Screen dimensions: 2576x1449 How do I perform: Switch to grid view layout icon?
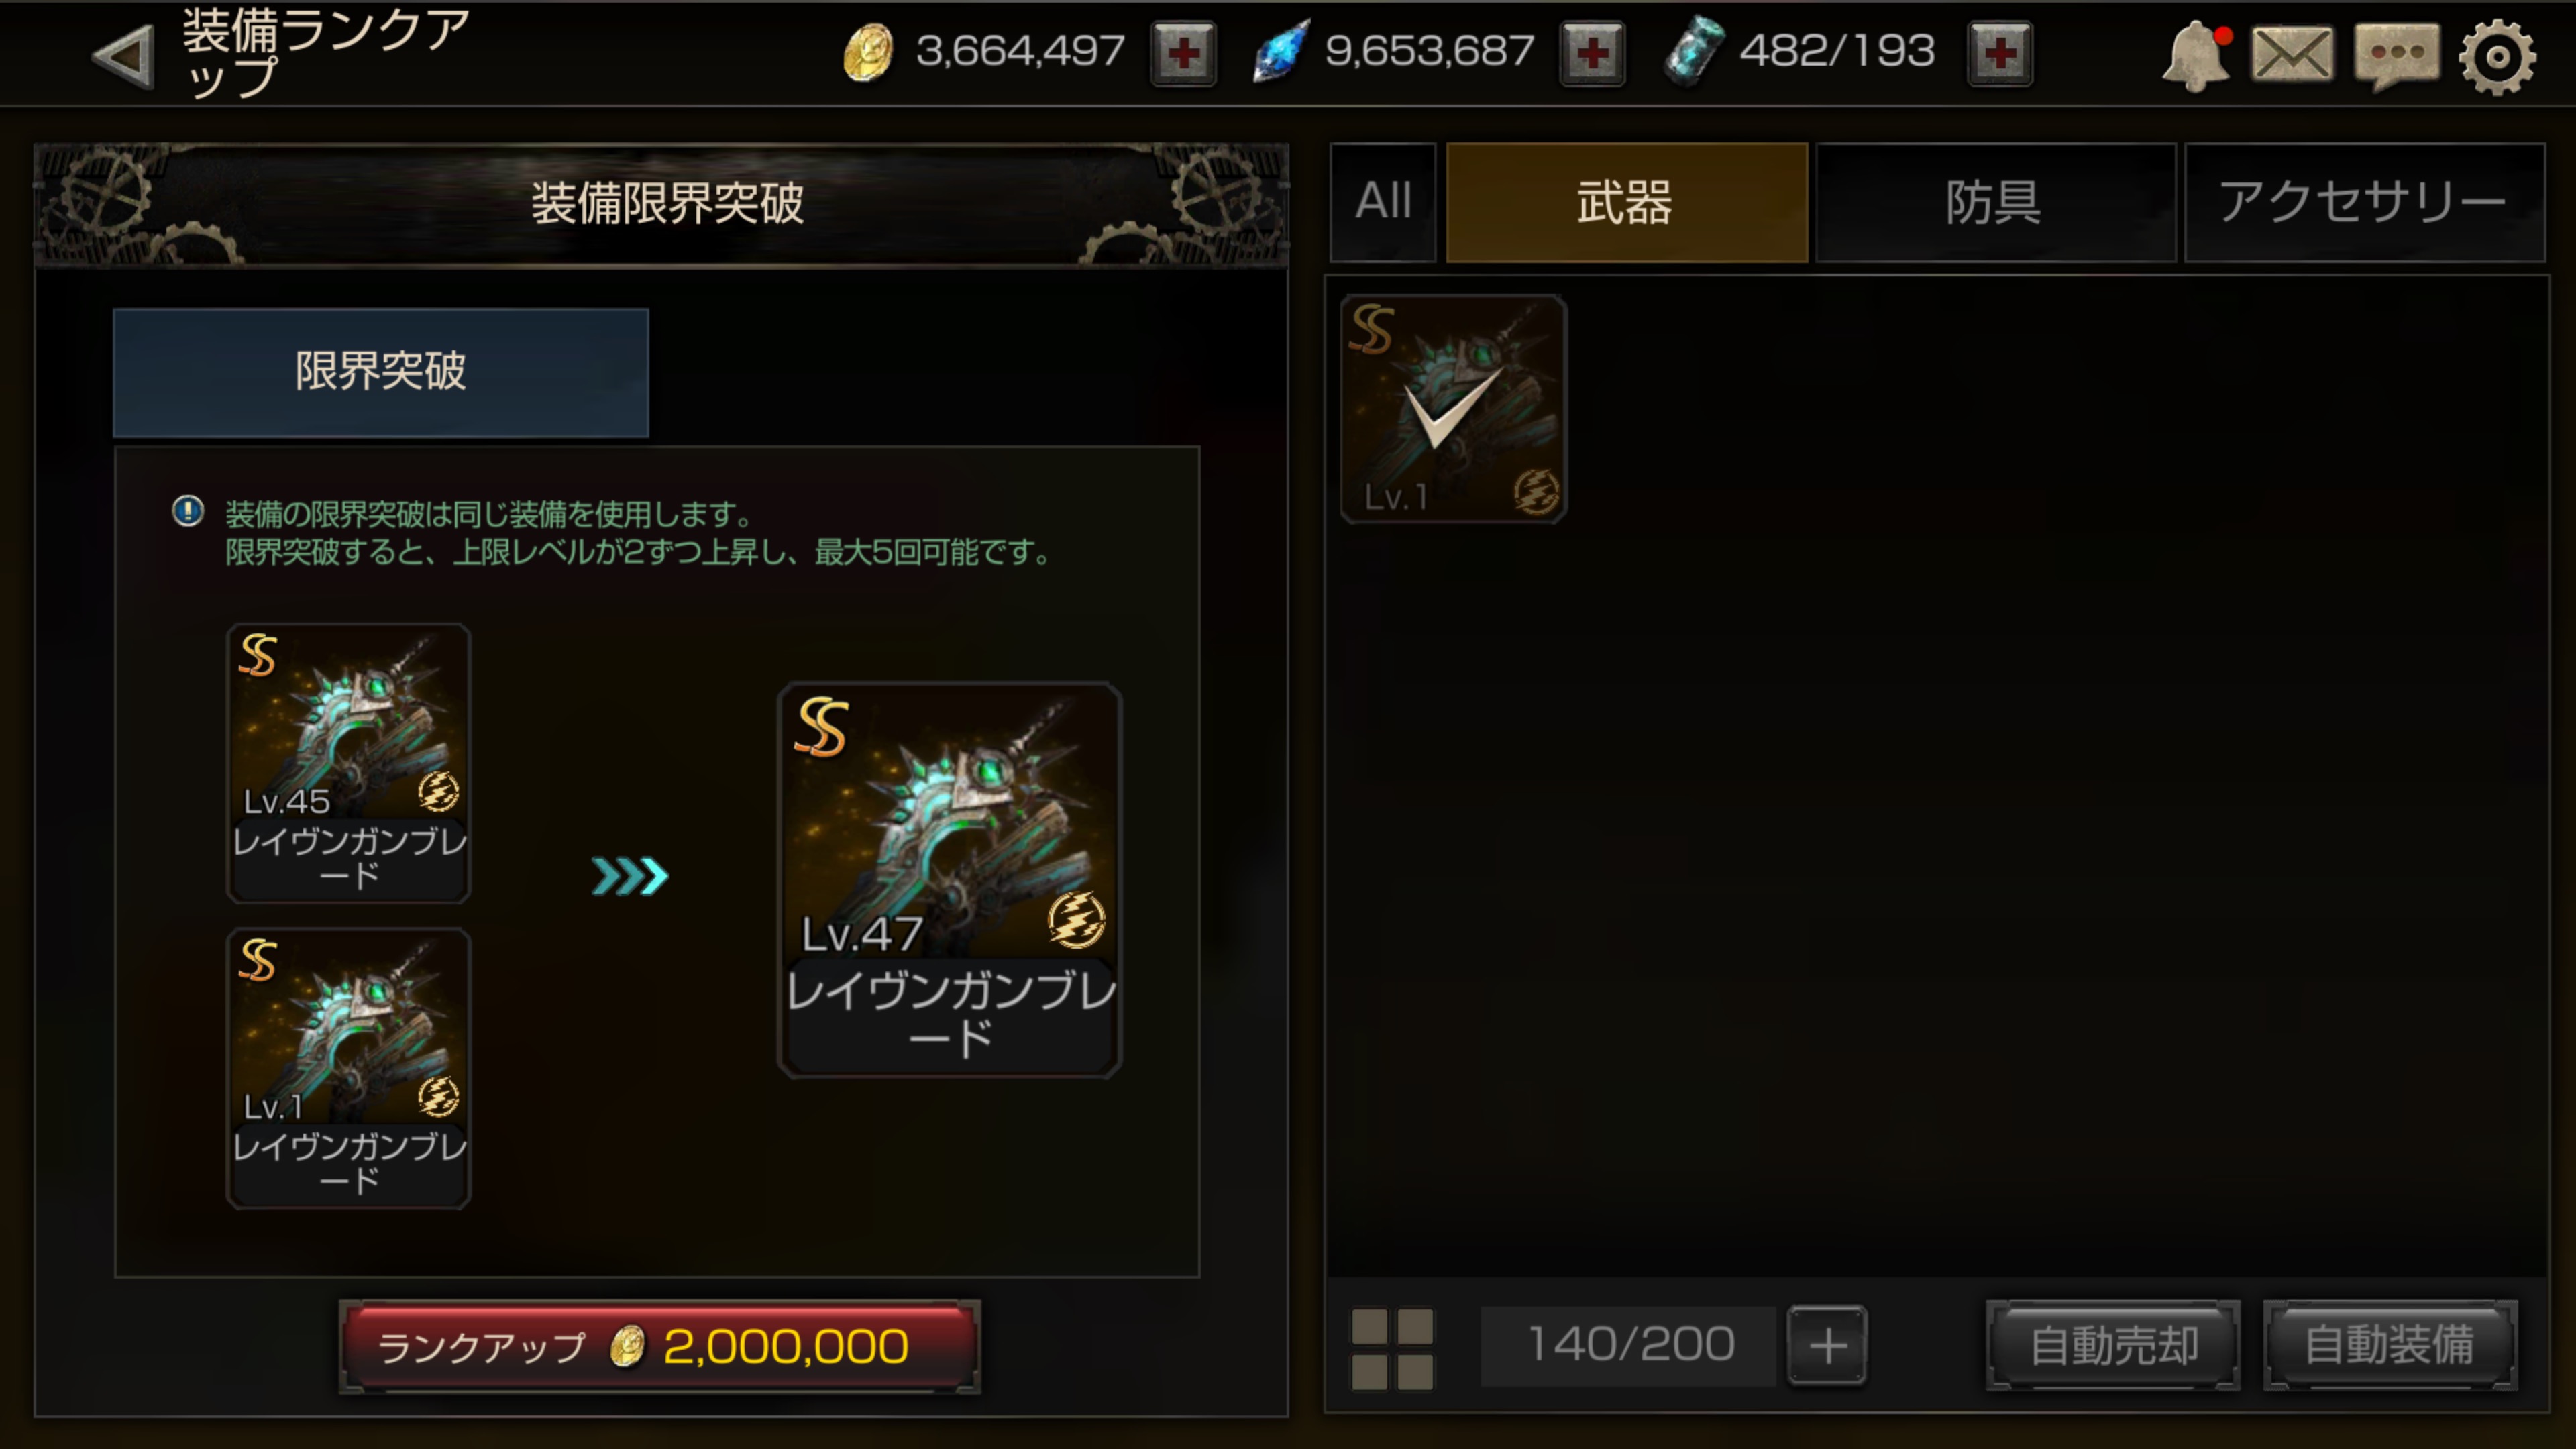pyautogui.click(x=1392, y=1348)
